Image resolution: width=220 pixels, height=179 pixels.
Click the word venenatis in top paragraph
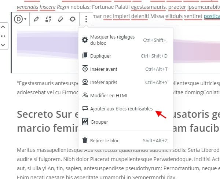(x=27, y=7)
